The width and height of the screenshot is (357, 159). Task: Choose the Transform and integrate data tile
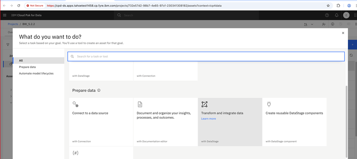tap(230, 122)
